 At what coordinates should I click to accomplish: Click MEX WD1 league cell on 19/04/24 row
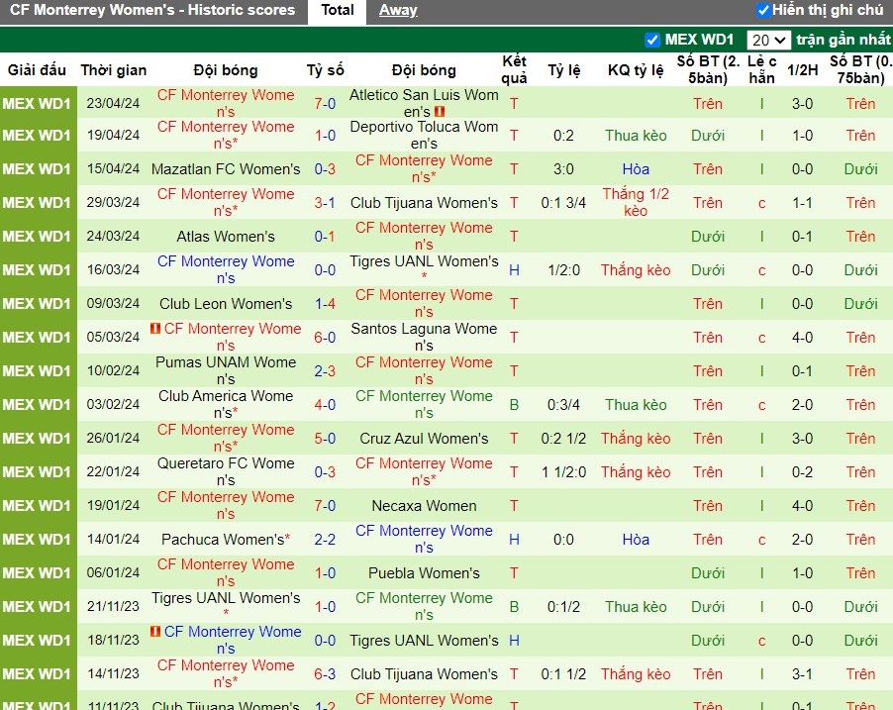pos(37,136)
